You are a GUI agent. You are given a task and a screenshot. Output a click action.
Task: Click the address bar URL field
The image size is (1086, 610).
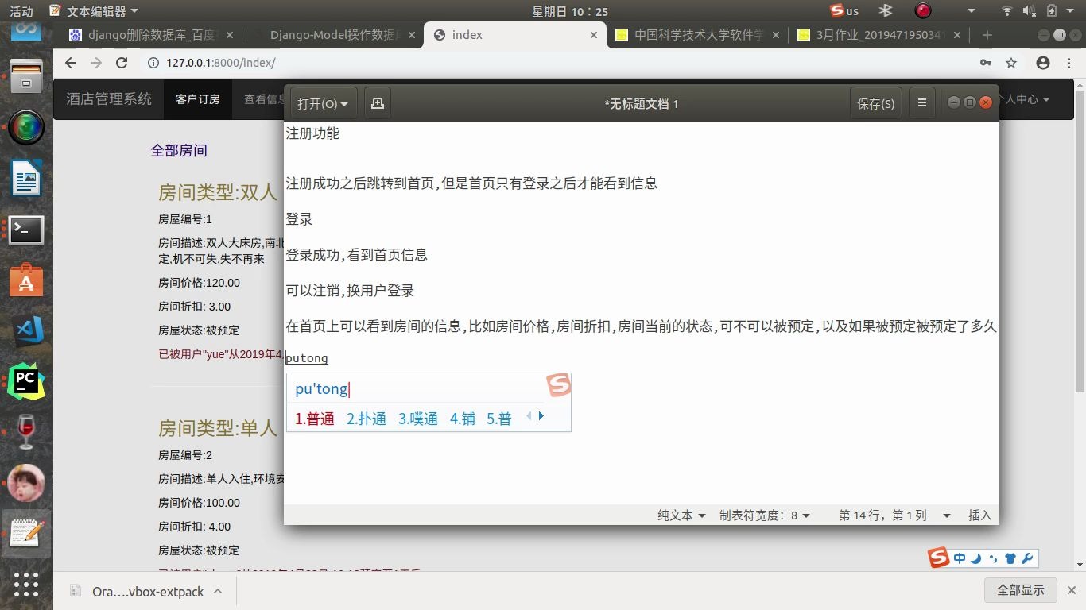pyautogui.click(x=557, y=63)
